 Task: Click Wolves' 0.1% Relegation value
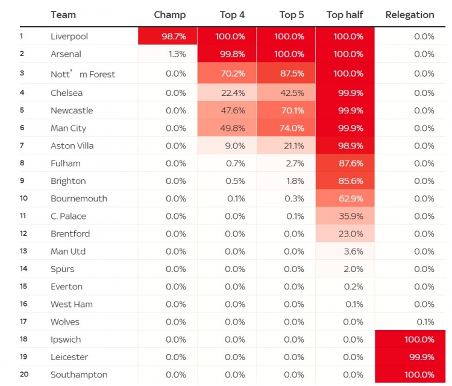coord(425,322)
